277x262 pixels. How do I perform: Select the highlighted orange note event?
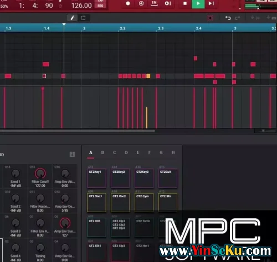148,76
